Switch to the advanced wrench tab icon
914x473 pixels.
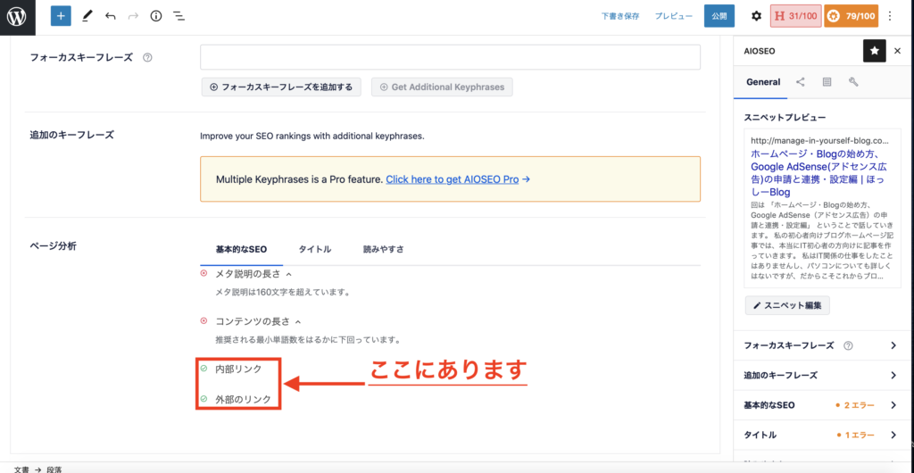click(x=853, y=82)
